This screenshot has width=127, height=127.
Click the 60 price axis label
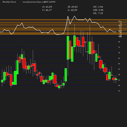pos(119,64)
